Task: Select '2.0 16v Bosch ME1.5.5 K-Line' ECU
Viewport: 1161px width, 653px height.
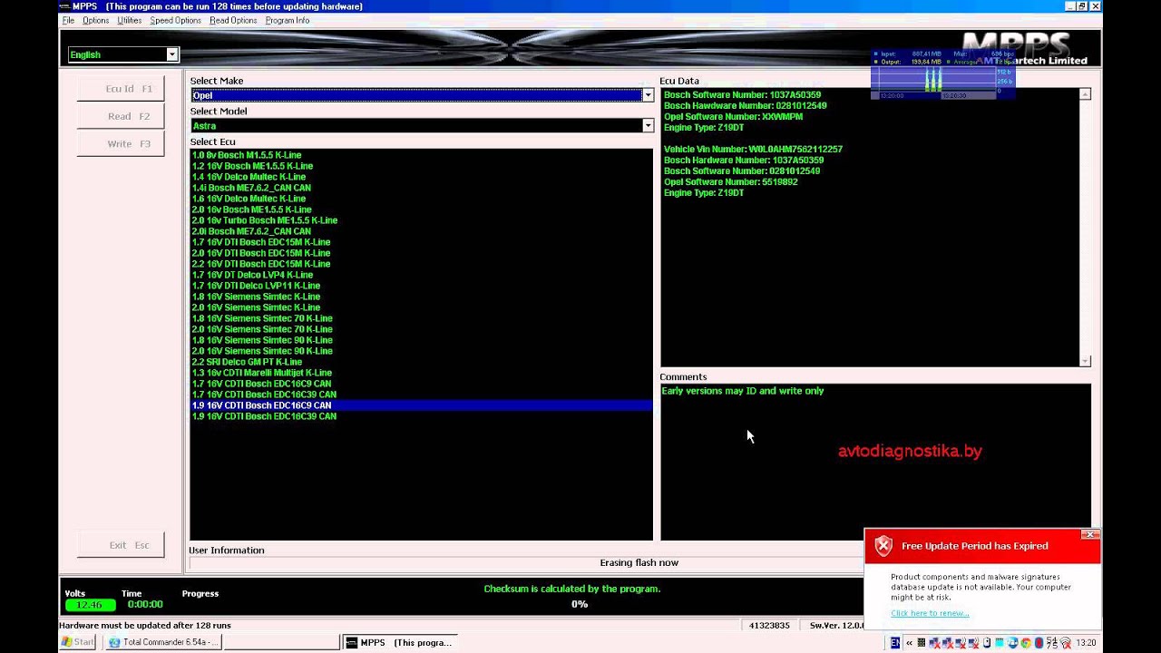Action: (251, 210)
